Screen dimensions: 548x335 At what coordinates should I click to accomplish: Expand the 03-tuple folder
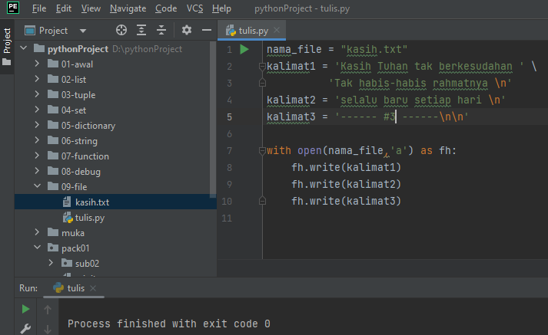click(37, 94)
